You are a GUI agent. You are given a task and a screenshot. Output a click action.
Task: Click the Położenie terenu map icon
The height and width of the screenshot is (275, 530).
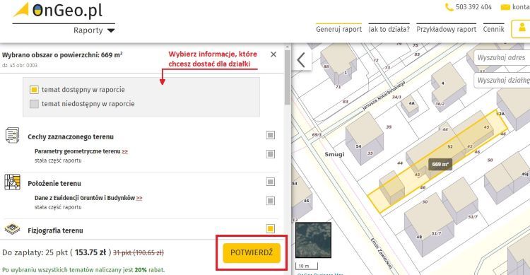click(x=13, y=182)
